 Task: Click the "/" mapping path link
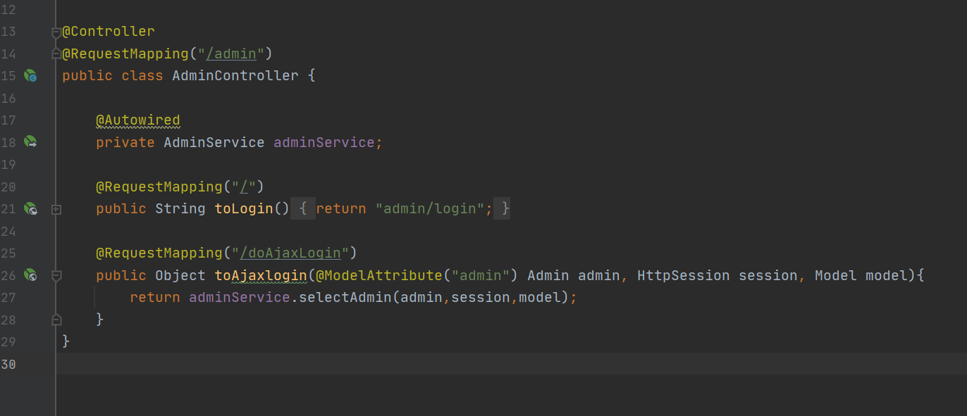coord(244,187)
